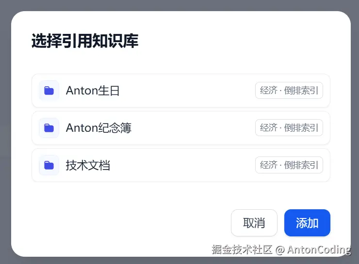Image resolution: width=359 pixels, height=264 pixels.
Task: Select the Anton纪念簿 knowledge base name
Action: [x=98, y=128]
